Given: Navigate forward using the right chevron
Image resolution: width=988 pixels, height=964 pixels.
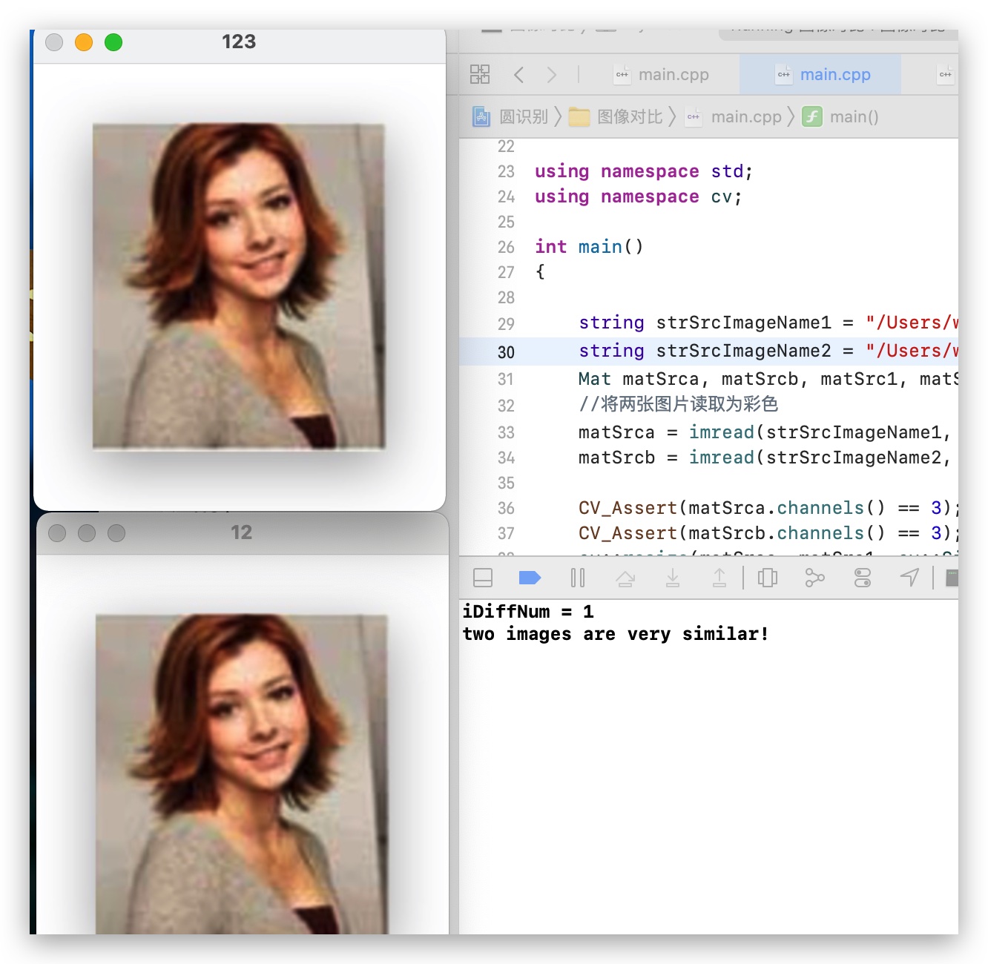Looking at the screenshot, I should (551, 74).
